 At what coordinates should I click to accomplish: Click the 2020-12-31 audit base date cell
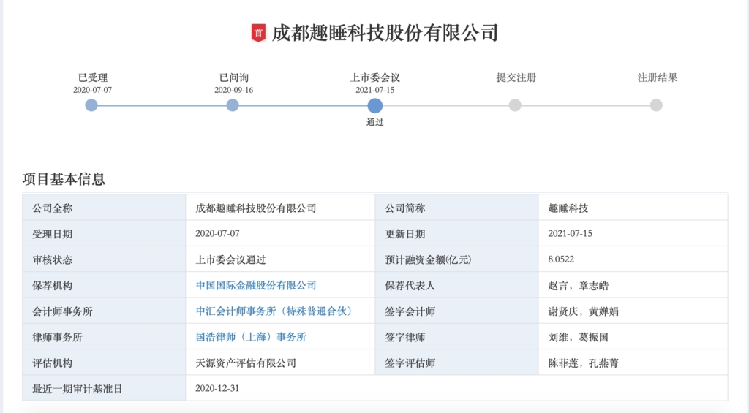pos(217,388)
